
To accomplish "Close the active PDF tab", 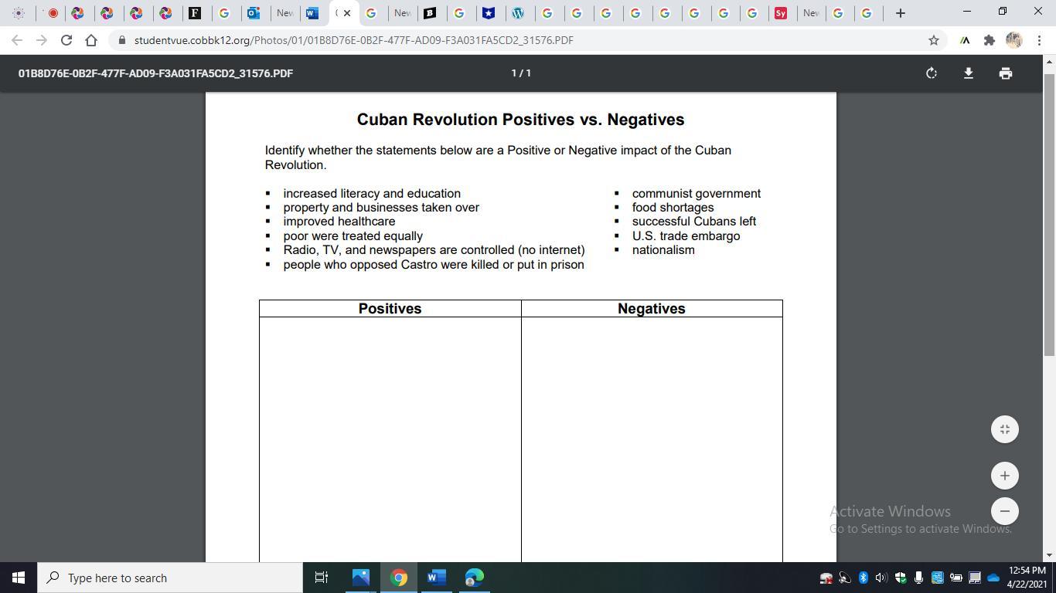I will pos(347,13).
